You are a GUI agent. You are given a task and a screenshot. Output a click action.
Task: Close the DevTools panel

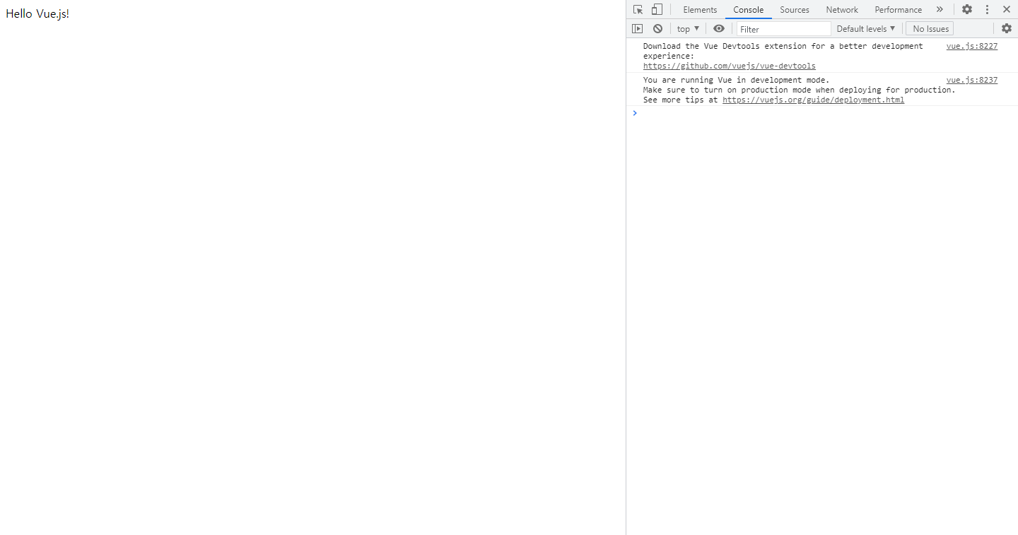(1007, 9)
